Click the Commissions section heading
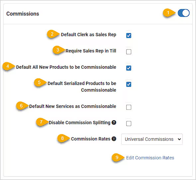 [x=23, y=14]
